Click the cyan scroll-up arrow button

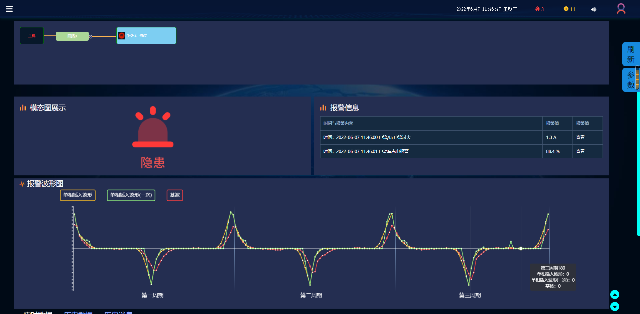[615, 294]
